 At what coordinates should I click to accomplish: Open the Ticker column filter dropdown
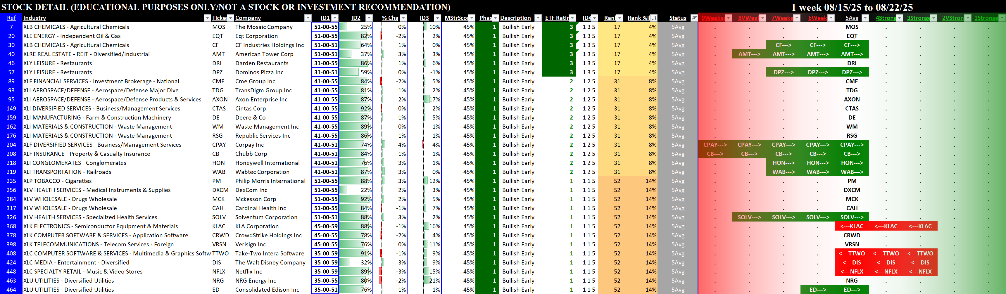[230, 18]
